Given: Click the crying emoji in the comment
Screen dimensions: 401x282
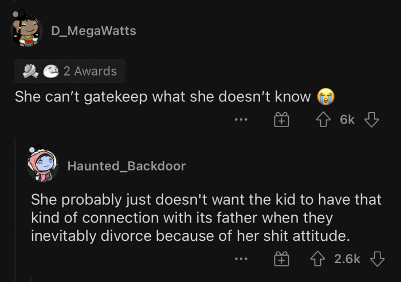Looking at the screenshot, I should (326, 96).
